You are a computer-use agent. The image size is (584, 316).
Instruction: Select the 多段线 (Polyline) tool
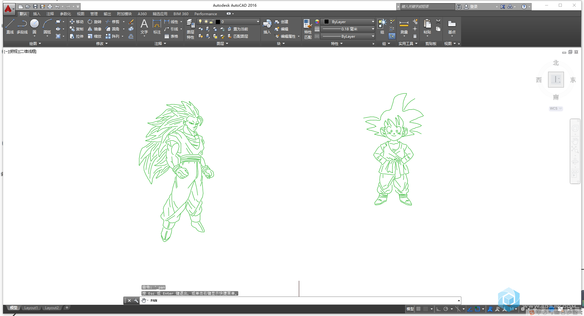tap(22, 26)
